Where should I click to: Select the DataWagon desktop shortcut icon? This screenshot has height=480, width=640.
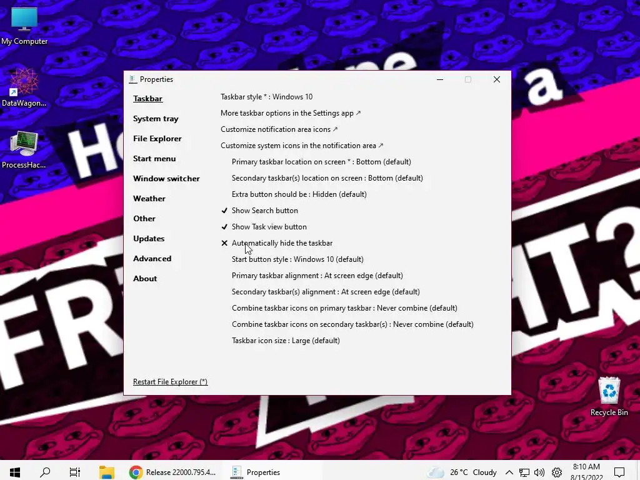click(x=24, y=87)
